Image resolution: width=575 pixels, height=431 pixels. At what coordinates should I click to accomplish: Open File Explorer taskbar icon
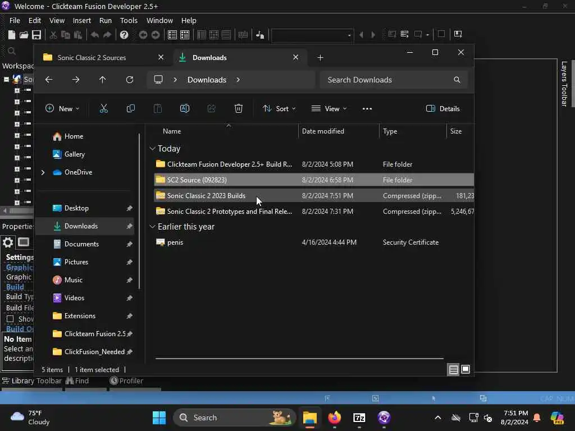[309, 418]
